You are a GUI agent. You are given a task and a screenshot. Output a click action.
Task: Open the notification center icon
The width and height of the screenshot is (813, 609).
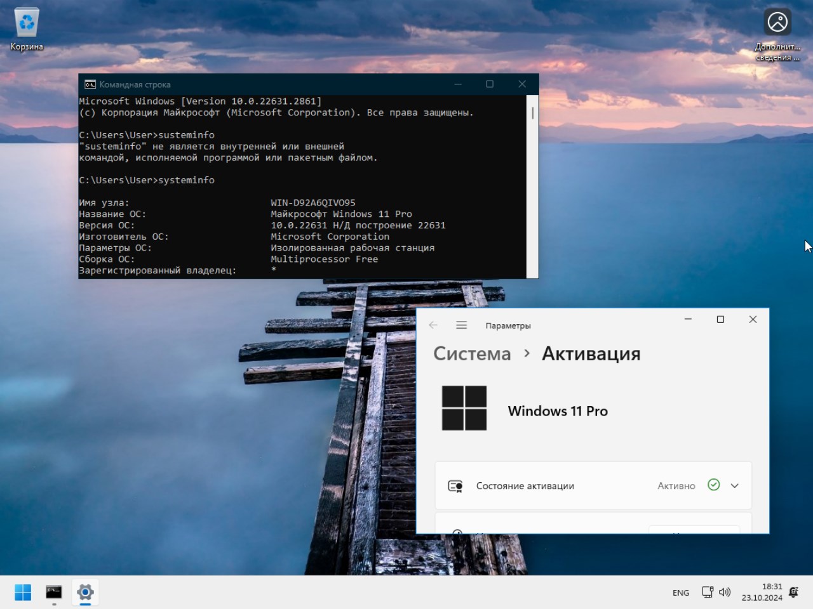click(x=793, y=592)
